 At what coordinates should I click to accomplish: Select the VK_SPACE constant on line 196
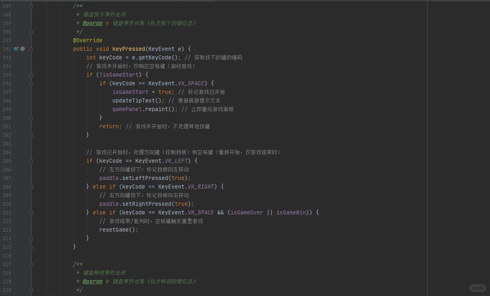pyautogui.click(x=191, y=83)
